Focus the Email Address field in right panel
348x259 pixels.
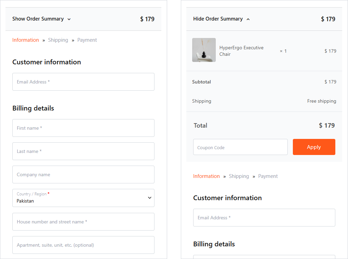pos(264,218)
